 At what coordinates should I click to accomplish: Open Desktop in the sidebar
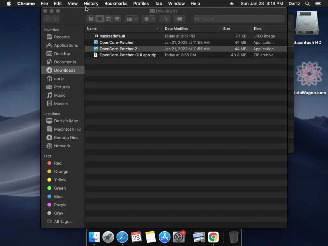tap(62, 54)
